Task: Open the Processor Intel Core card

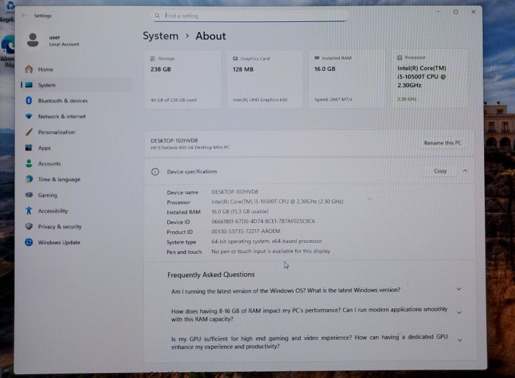Action: click(429, 79)
